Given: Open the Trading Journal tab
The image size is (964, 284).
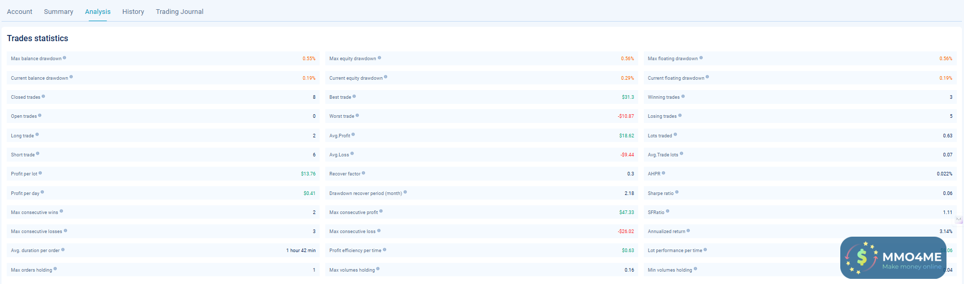Looking at the screenshot, I should click(179, 11).
